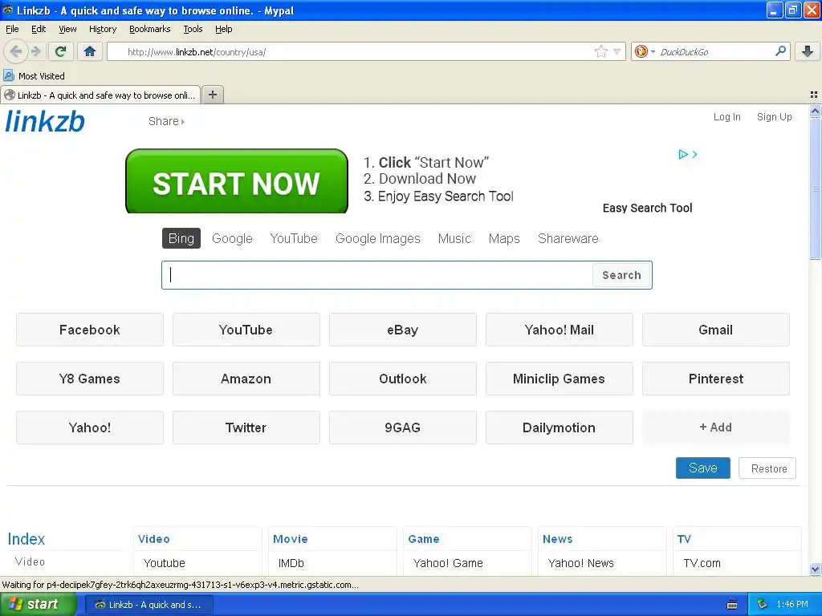Click the blue Save button
This screenshot has width=822, height=616.
coord(703,468)
